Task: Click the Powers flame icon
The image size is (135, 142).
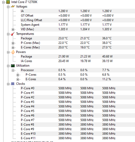Action: (x=13, y=52)
